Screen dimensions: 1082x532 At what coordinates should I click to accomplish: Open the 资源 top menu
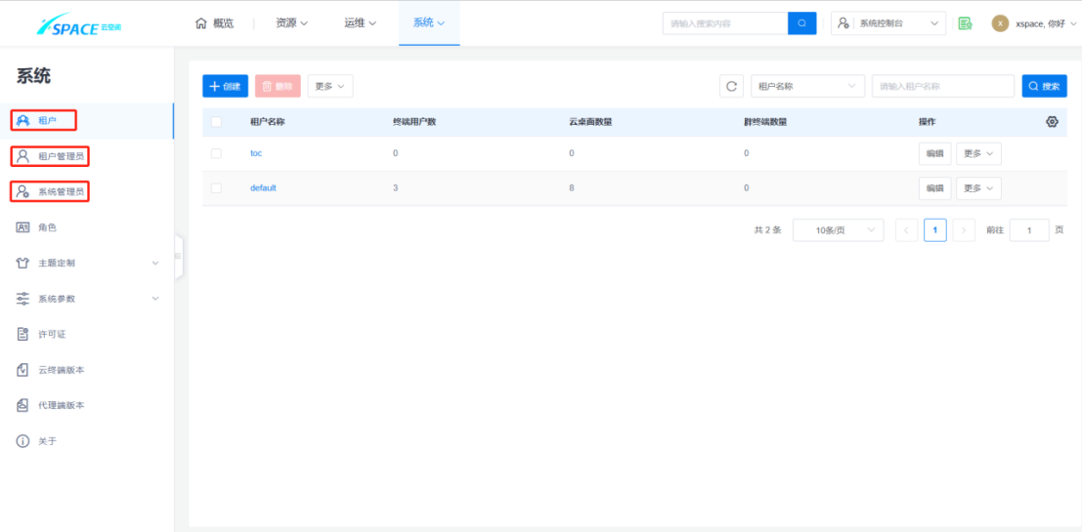291,23
